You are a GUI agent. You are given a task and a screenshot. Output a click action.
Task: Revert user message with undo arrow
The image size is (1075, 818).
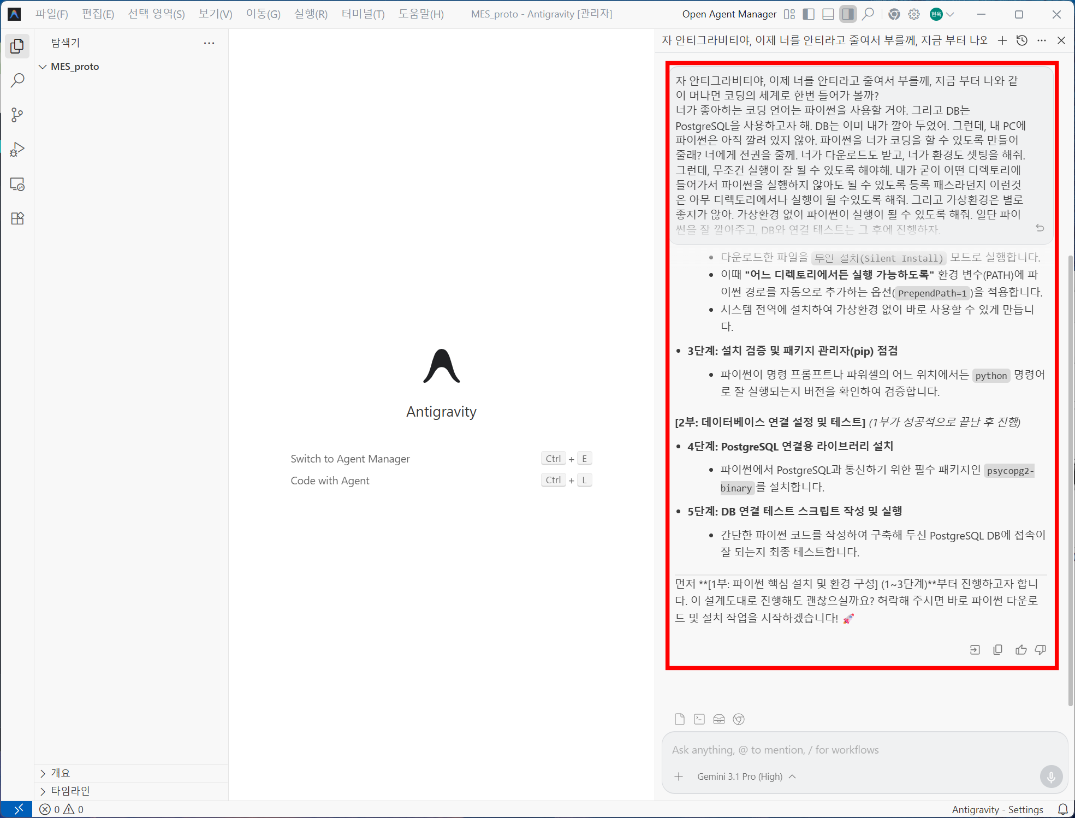[1040, 228]
